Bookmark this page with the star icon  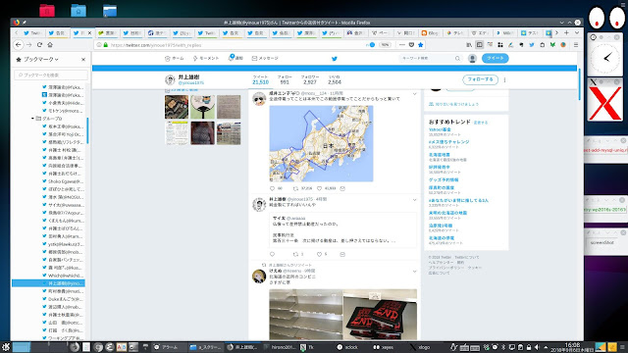click(x=421, y=45)
